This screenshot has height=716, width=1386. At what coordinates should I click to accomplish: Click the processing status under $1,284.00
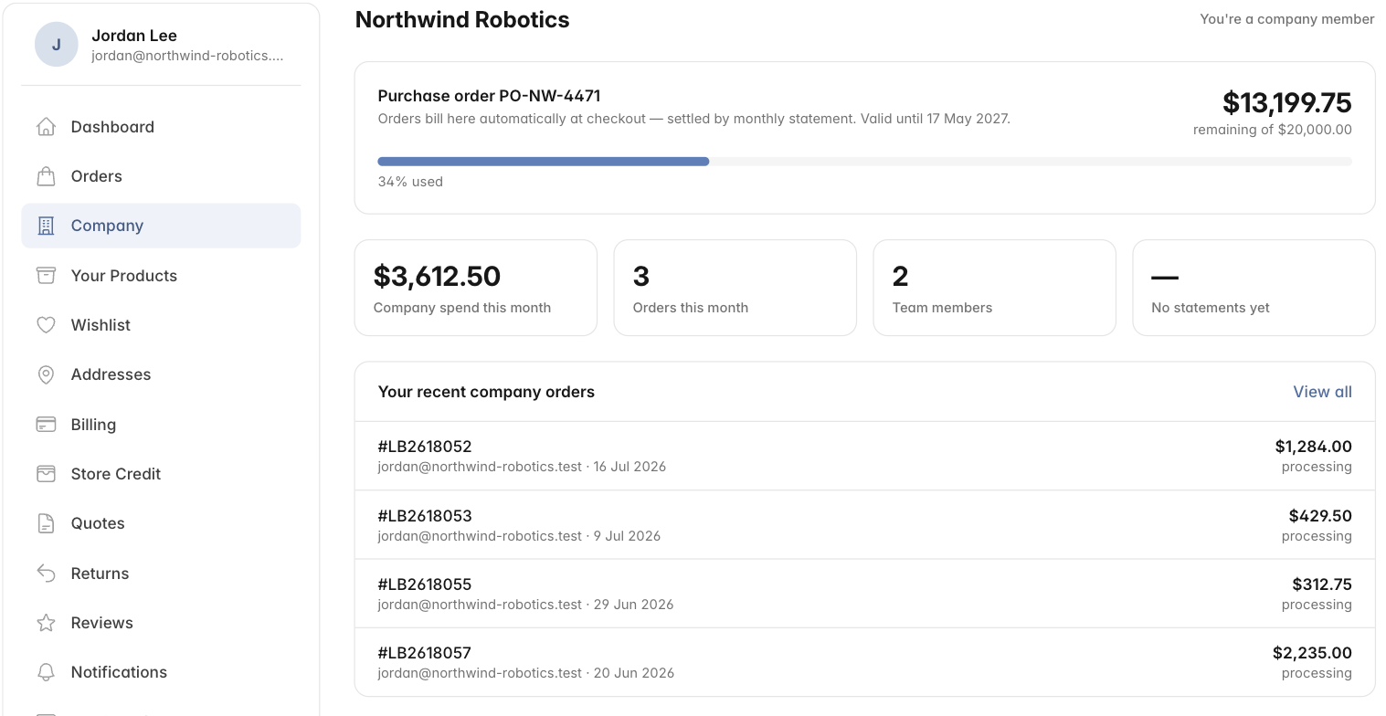pyautogui.click(x=1317, y=467)
